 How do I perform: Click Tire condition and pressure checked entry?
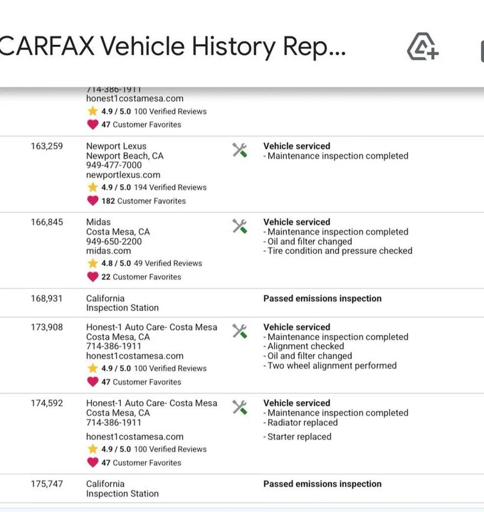tap(338, 251)
